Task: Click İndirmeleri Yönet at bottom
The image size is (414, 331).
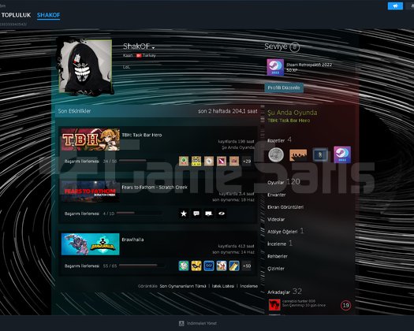Action: tap(202, 323)
